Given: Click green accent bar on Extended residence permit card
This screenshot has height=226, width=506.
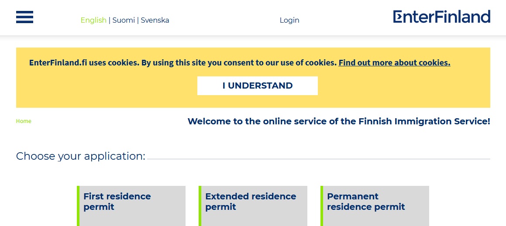Looking at the screenshot, I should (x=200, y=205).
